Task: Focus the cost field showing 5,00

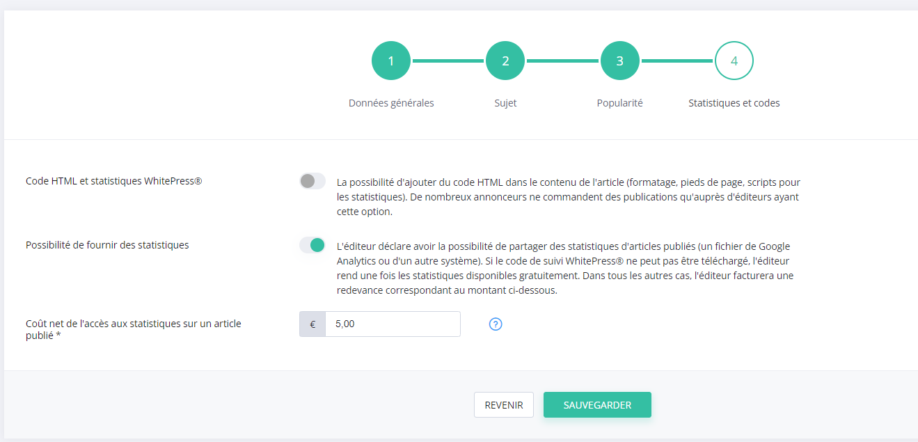Action: [x=393, y=324]
